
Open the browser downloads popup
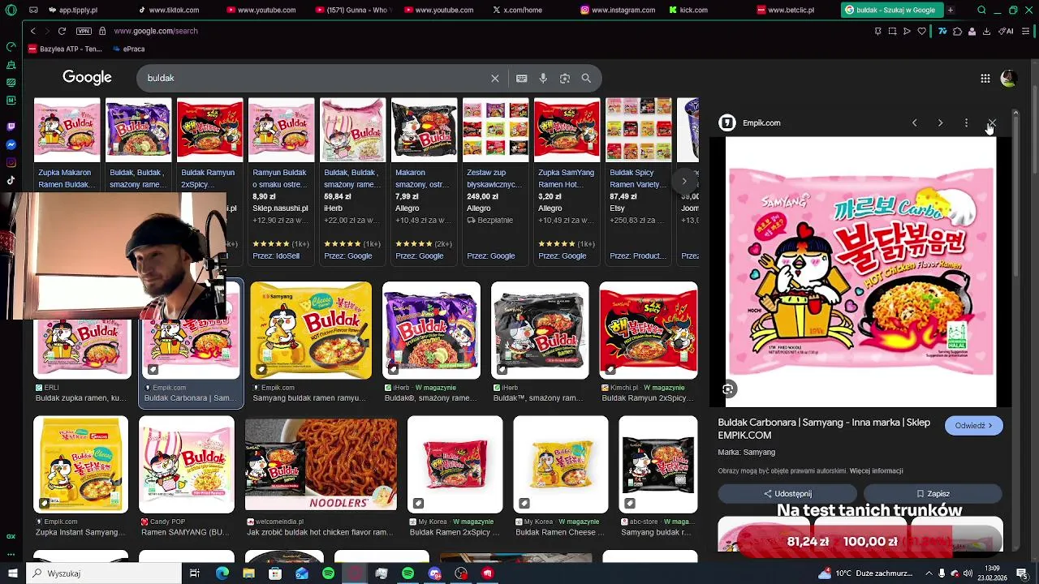click(x=986, y=31)
